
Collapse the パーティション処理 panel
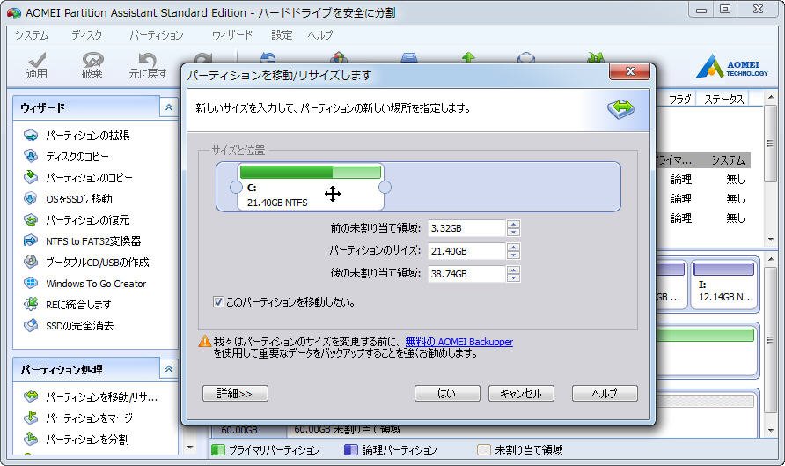tap(169, 369)
